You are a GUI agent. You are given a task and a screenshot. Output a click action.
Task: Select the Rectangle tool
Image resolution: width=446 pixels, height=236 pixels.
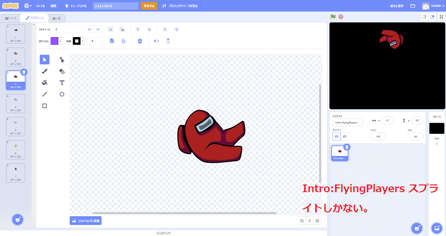pos(45,106)
